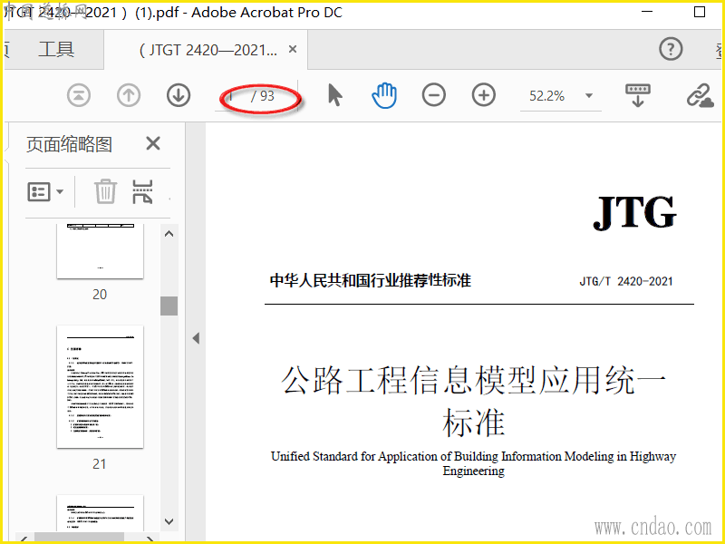Screen dimensions: 725x544
Task: Click the total pages / 93 label
Action: tap(263, 96)
